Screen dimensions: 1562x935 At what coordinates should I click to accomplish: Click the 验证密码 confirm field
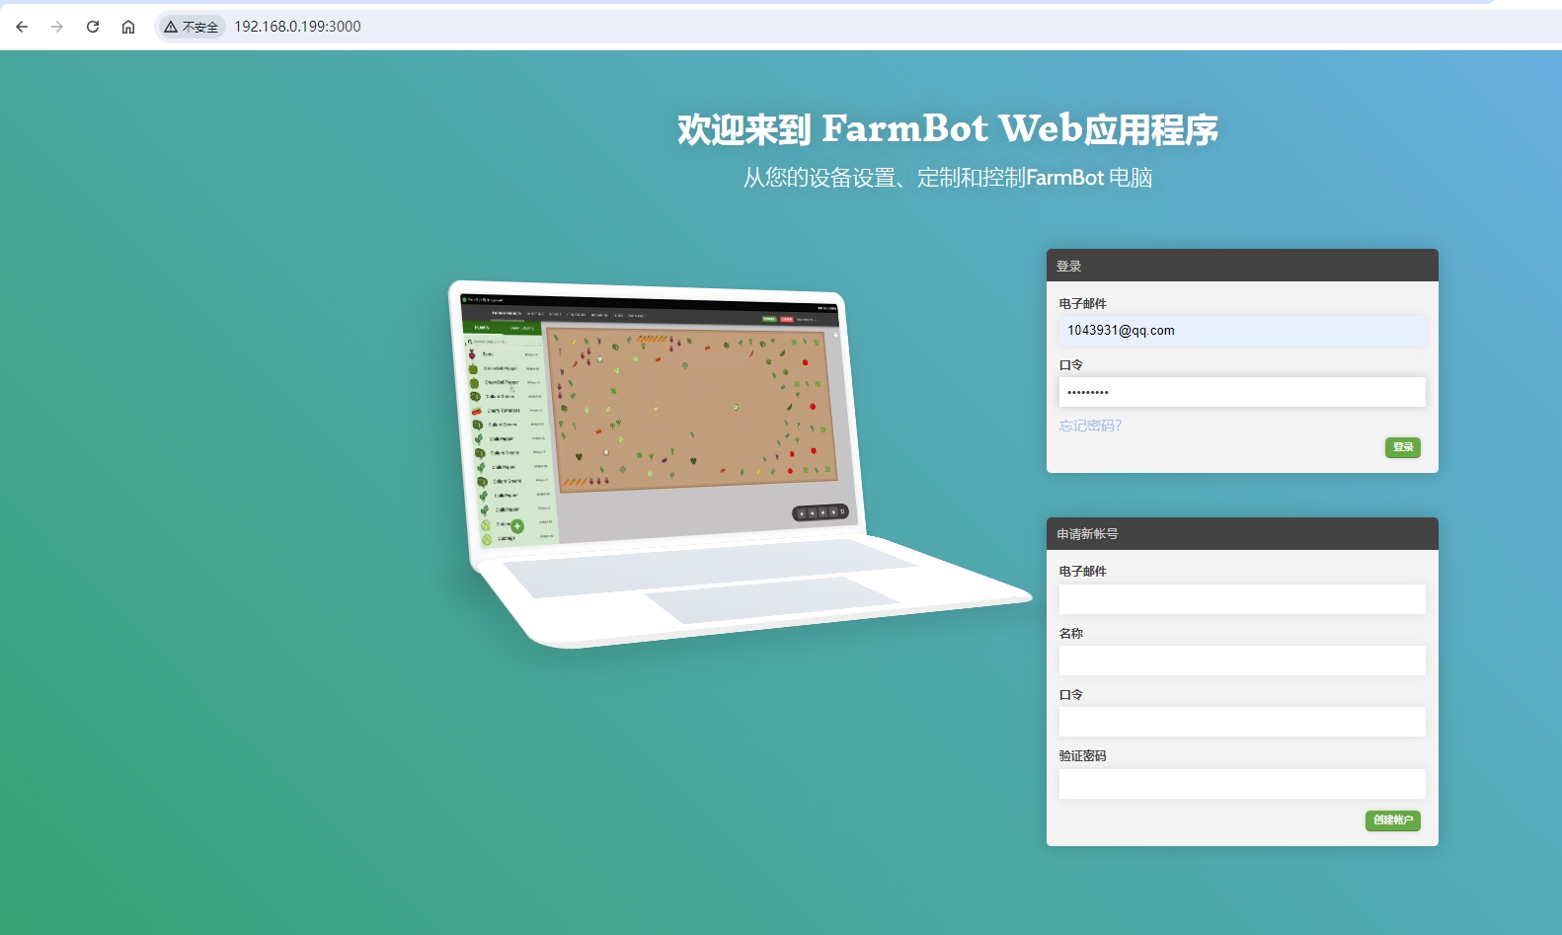[1242, 784]
